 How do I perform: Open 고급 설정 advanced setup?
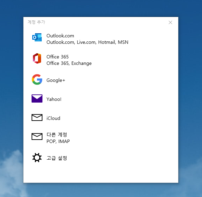57,158
